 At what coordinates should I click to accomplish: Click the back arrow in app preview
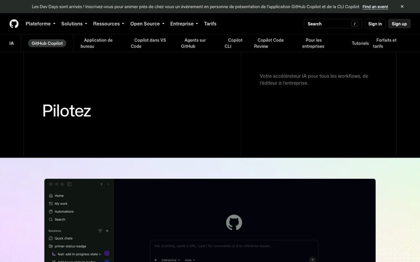coord(101,184)
